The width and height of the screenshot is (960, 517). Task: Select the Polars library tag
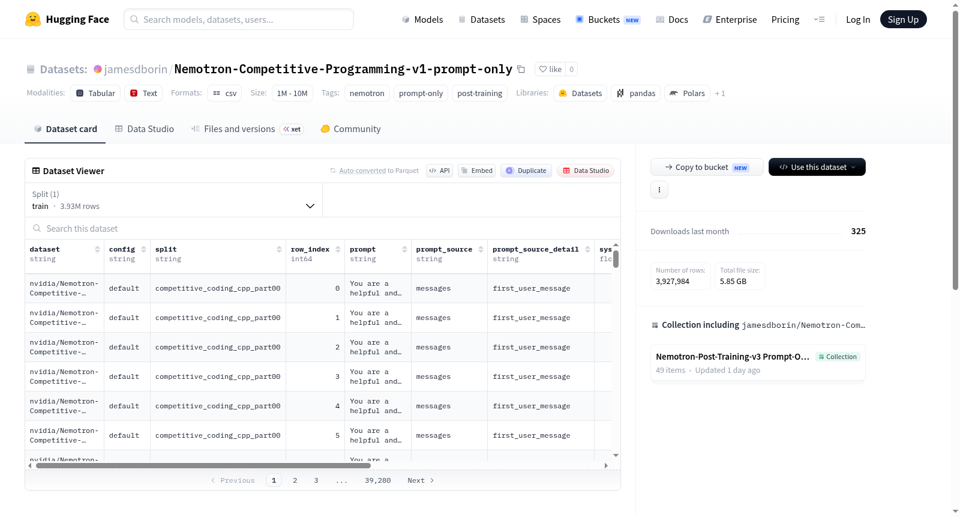(x=687, y=93)
